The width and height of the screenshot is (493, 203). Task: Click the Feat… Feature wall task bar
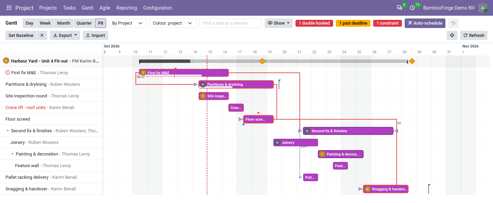click(340, 166)
